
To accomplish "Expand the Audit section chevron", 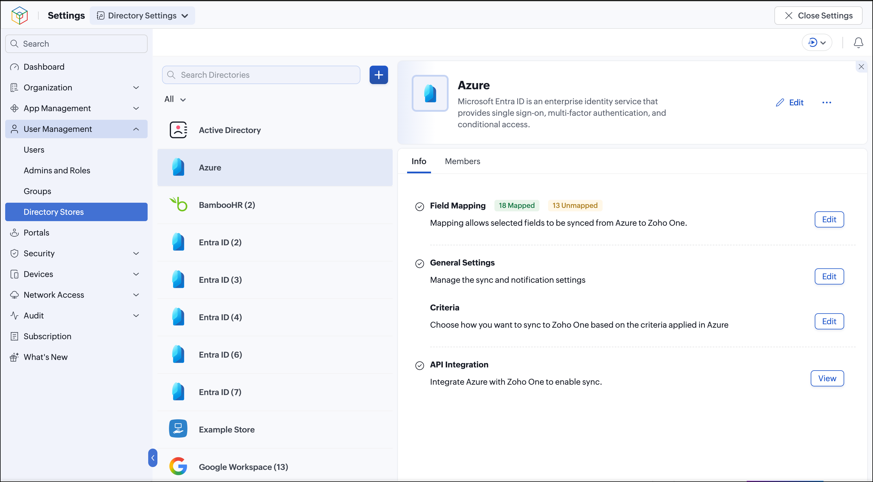I will click(x=136, y=316).
